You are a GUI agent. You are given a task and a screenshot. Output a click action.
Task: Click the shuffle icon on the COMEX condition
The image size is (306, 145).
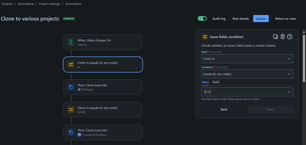click(71, 110)
